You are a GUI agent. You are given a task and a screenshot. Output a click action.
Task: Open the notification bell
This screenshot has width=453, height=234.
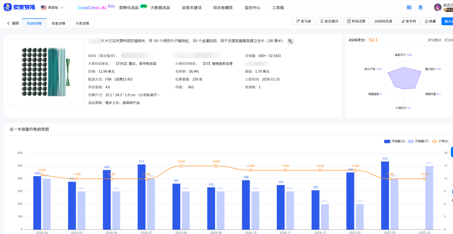tap(420, 8)
